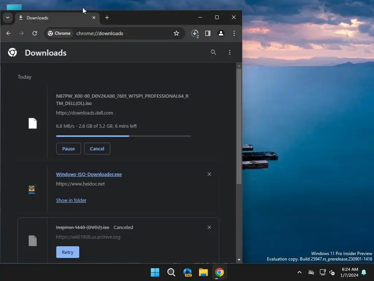This screenshot has height=281, width=374.
Task: Click the Dell ISO file icon
Action: click(33, 123)
